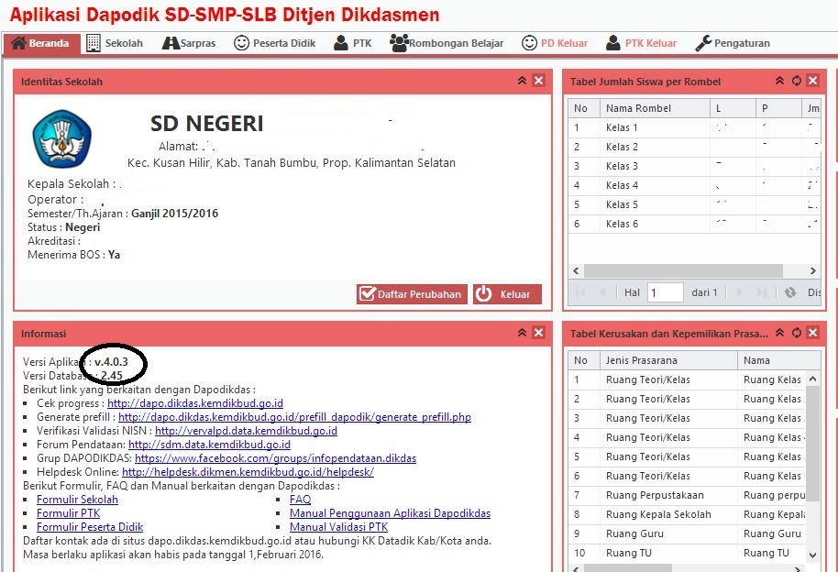
Task: Open the Helpdesk Online link
Action: 248,473
